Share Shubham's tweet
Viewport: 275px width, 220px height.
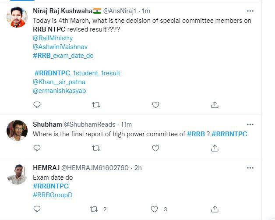215,149
